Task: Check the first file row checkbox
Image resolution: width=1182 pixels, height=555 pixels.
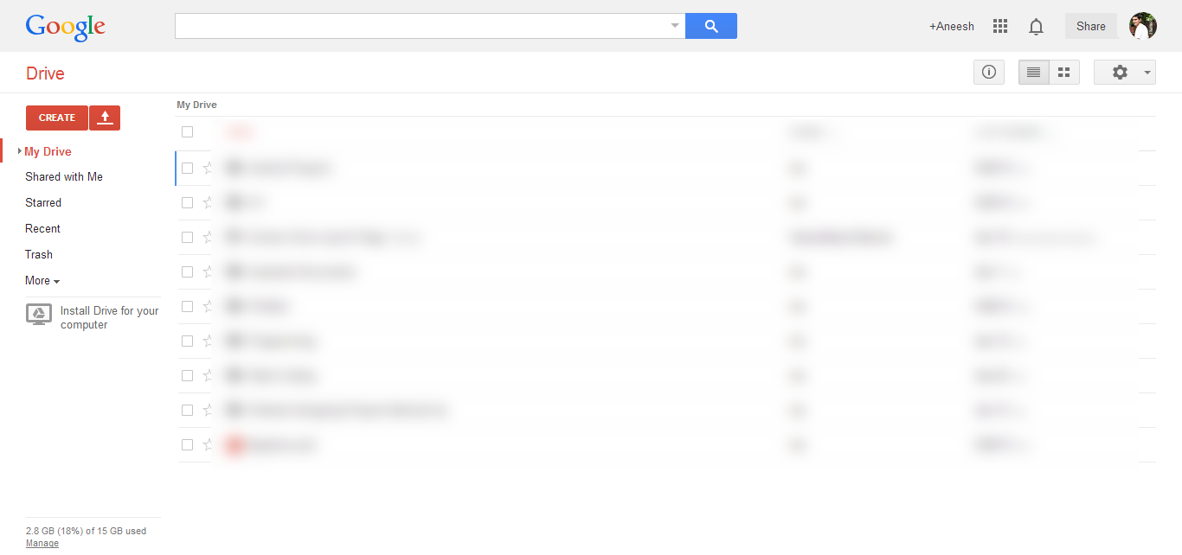Action: (187, 168)
